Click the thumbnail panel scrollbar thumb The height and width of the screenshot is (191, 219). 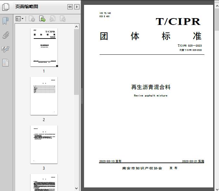tap(76, 62)
